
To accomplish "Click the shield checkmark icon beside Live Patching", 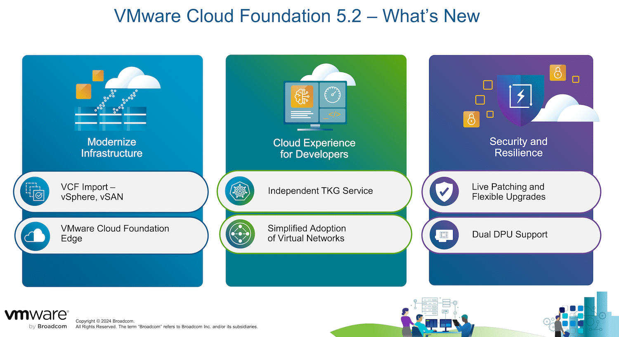I will coord(444,191).
